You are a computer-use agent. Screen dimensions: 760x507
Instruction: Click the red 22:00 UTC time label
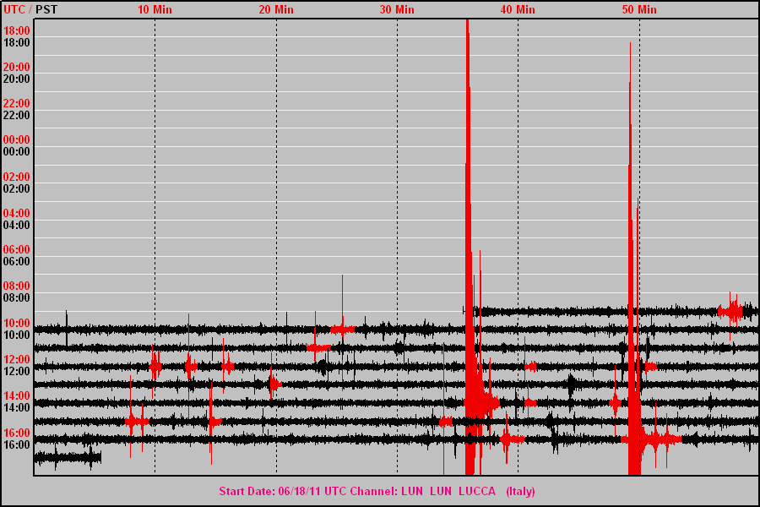17,103
